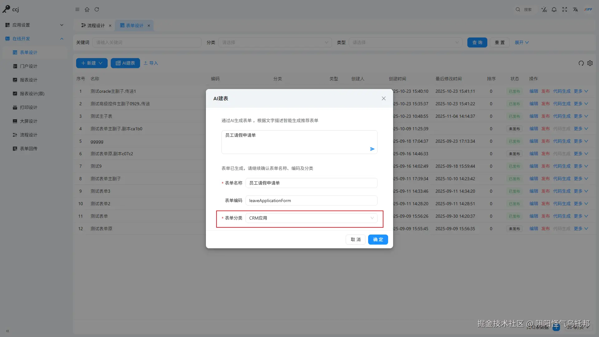The width and height of the screenshot is (599, 337).
Task: Click 发布 for 测试表单原.副本c07c2 row
Action: click(546, 154)
